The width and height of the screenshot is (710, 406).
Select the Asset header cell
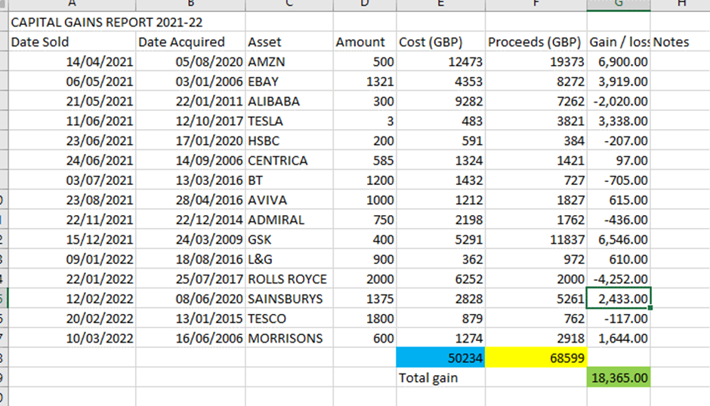tap(289, 42)
